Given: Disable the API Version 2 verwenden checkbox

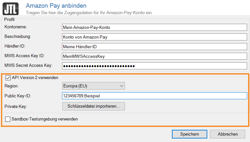Looking at the screenshot, I should point(8,77).
